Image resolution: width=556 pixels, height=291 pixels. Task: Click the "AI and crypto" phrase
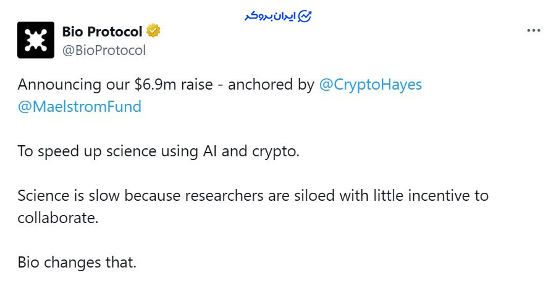(256, 151)
